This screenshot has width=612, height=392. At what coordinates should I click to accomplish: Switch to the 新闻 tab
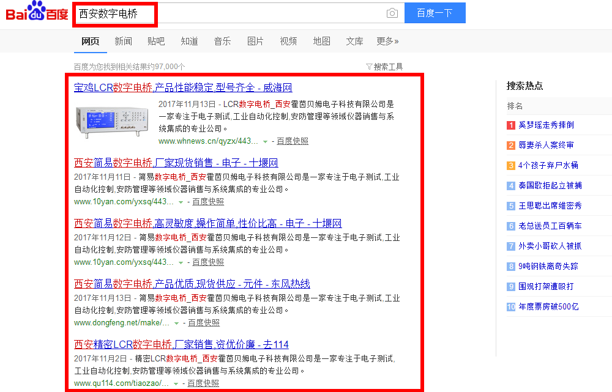pos(124,42)
